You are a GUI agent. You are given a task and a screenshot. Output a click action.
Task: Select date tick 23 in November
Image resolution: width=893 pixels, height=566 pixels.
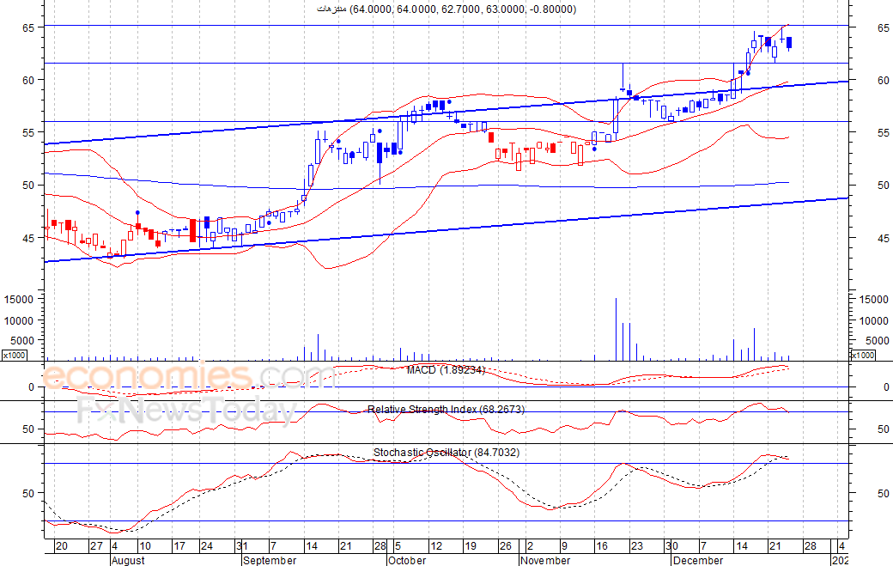pyautogui.click(x=636, y=546)
